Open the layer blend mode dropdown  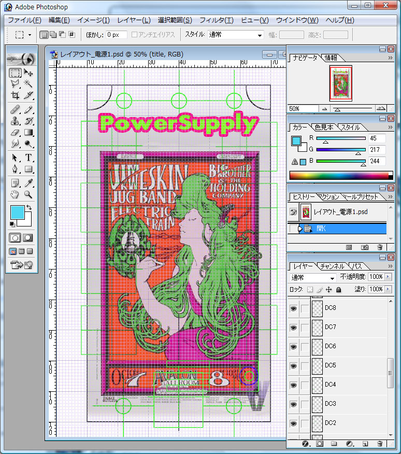click(x=313, y=278)
